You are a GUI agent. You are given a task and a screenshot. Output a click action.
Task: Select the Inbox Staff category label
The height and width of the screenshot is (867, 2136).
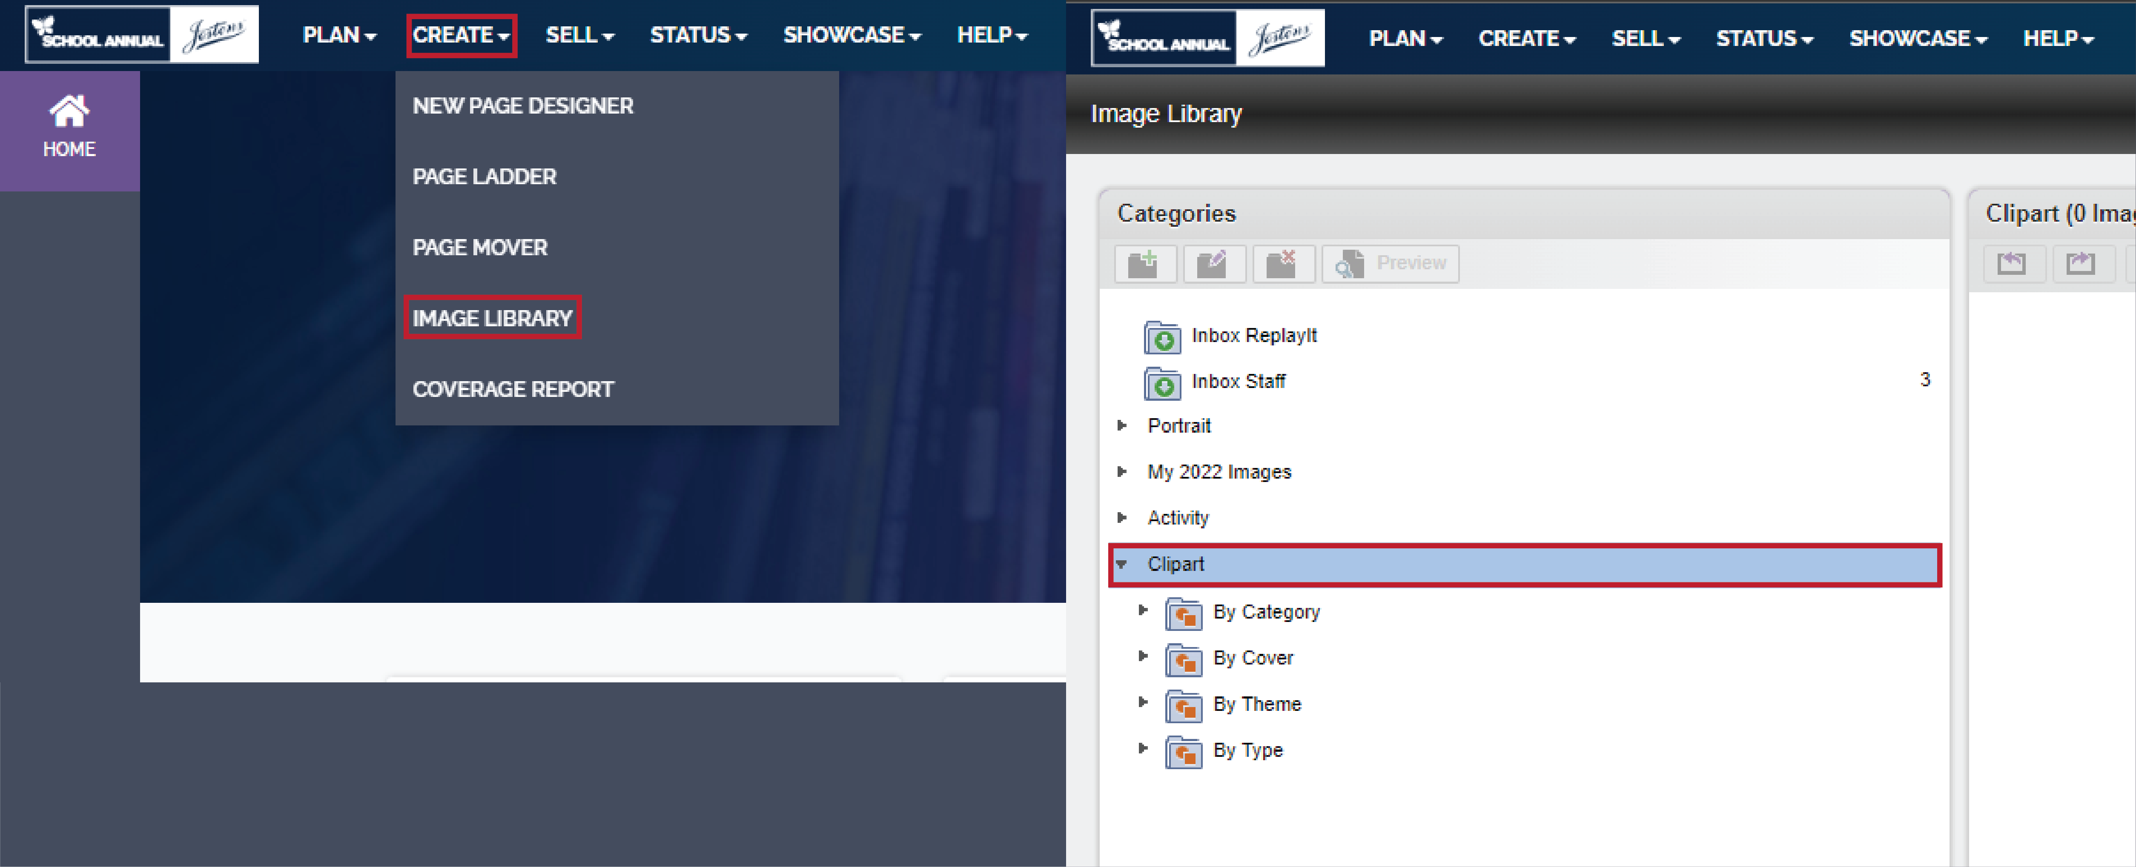1238,381
